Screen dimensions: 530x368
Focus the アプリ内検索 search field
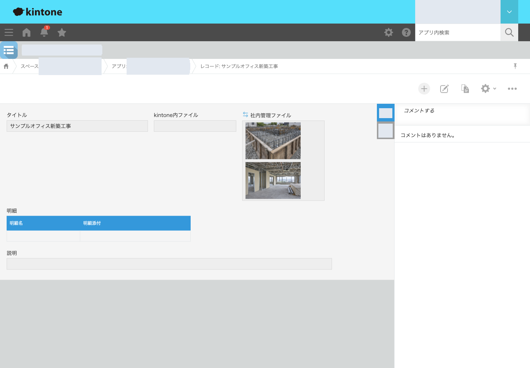(458, 32)
